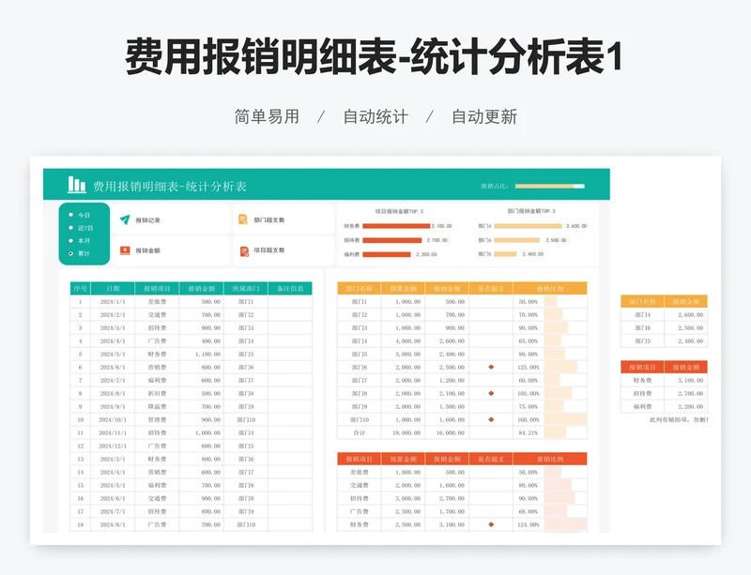Click the 此列有辅助项 note text

pyautogui.click(x=678, y=419)
